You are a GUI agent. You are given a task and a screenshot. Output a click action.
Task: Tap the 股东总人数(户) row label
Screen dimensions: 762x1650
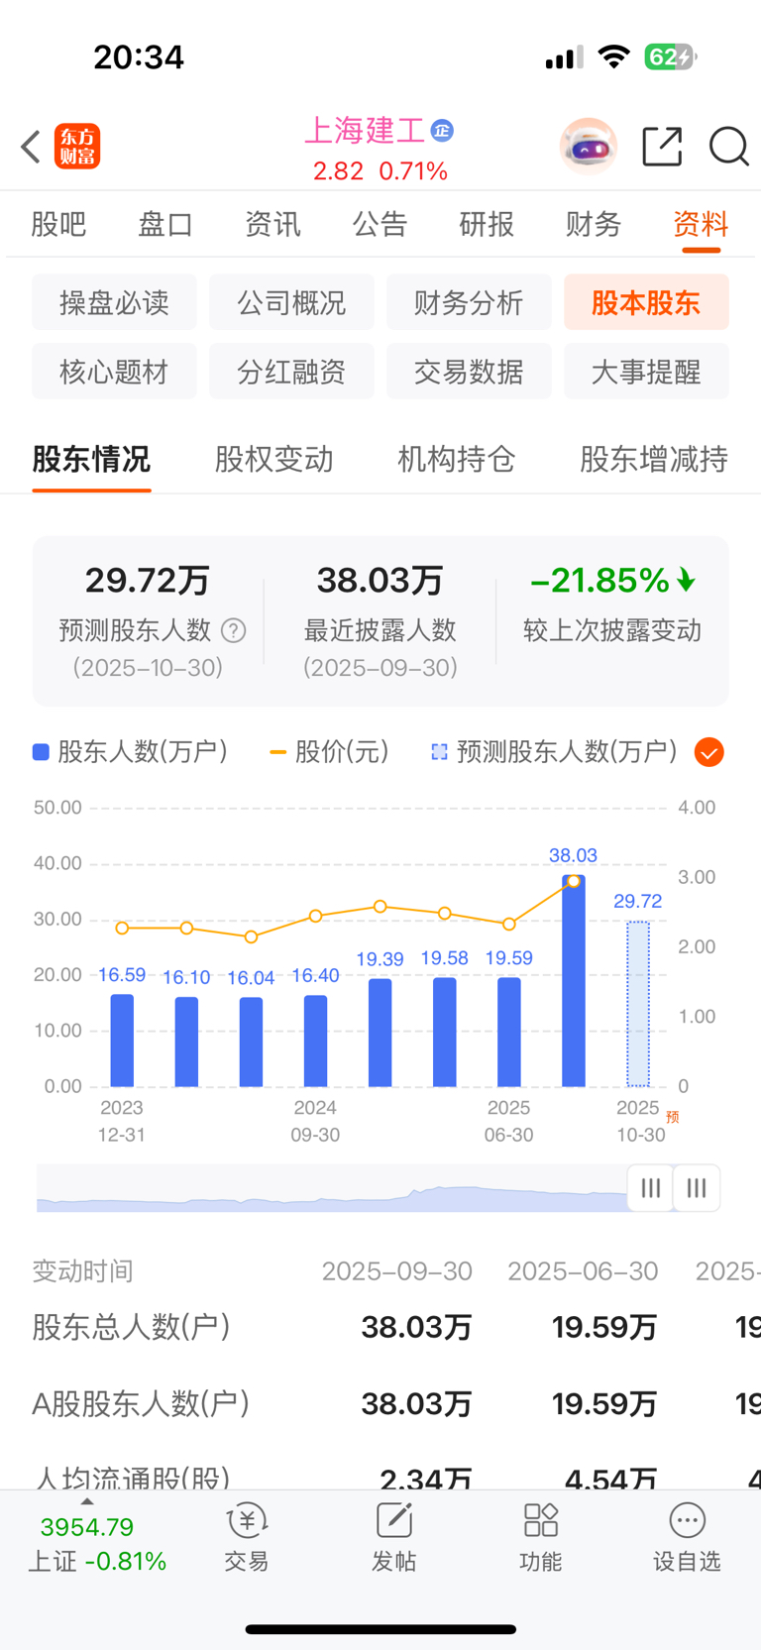pyautogui.click(x=131, y=1326)
